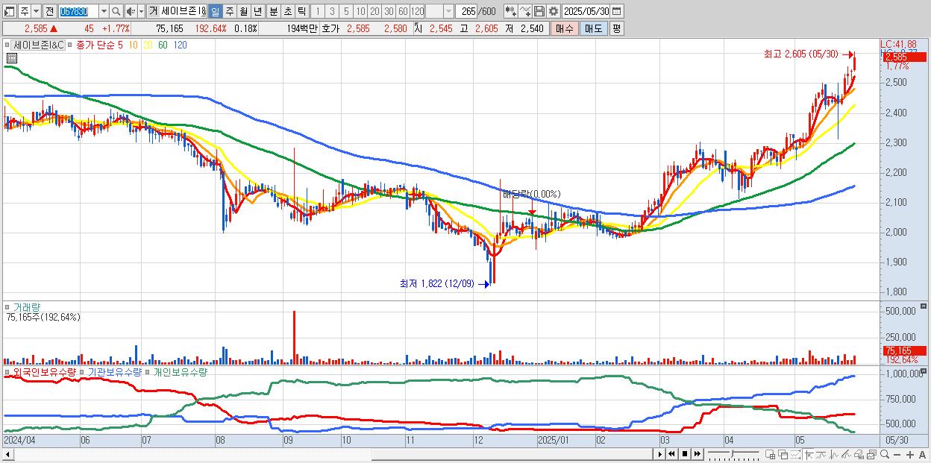Screen dimensions: 931x463
Task: Click the overlapping windows icon
Action: click(783, 454)
